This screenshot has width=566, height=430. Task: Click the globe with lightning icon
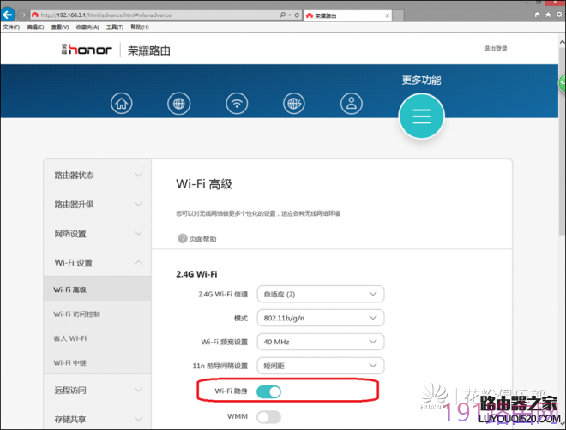click(294, 104)
